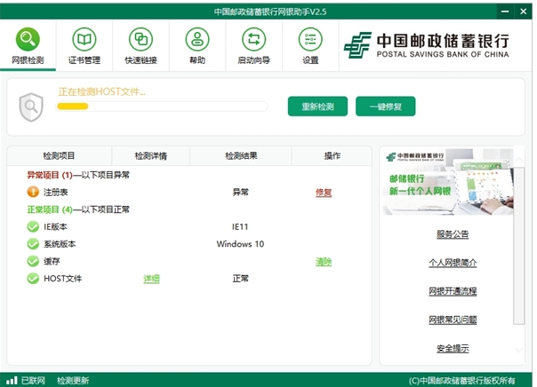Click the 注册表 row label
This screenshot has width=537, height=387.
[x=55, y=192]
